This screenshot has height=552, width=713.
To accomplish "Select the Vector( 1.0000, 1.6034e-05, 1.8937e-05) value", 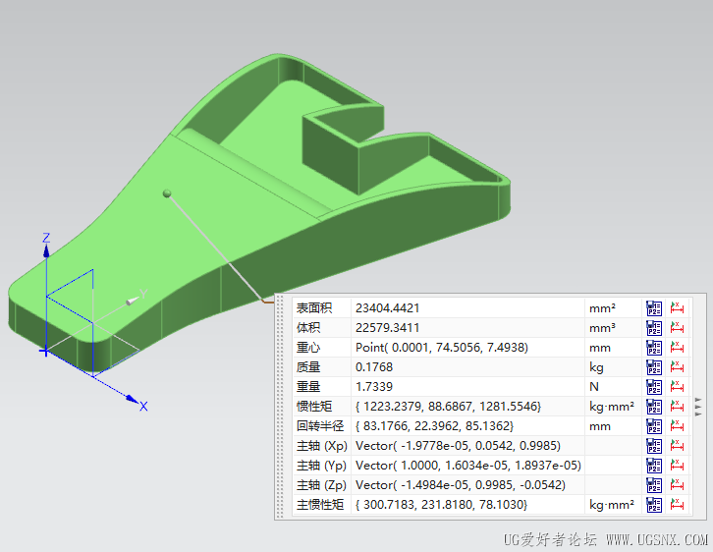I will (x=467, y=466).
